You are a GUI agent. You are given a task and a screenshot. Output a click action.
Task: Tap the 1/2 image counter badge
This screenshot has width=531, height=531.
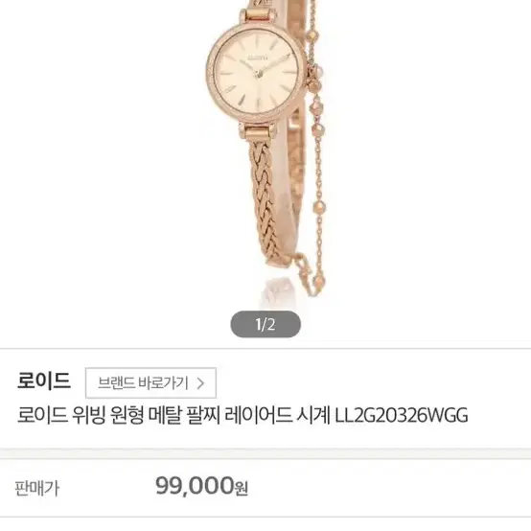(265, 324)
